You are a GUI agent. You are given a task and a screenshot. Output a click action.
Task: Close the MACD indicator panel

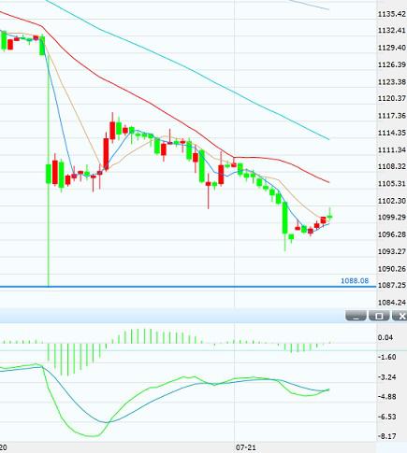(400, 316)
